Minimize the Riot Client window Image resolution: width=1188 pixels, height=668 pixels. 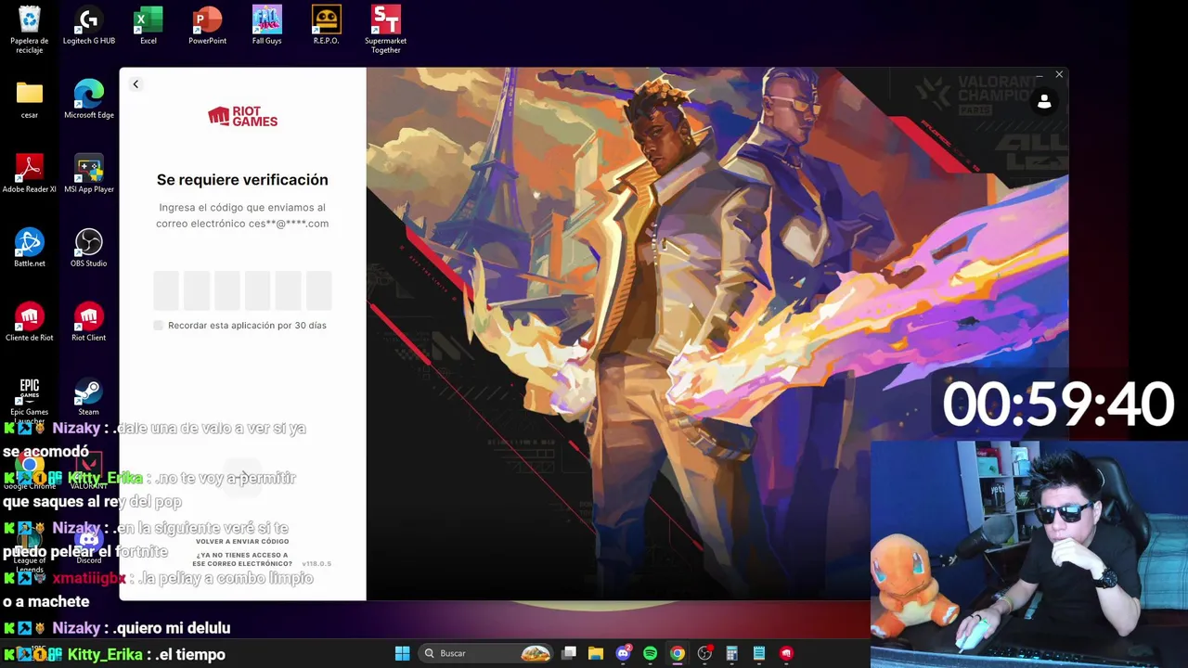pyautogui.click(x=1038, y=75)
